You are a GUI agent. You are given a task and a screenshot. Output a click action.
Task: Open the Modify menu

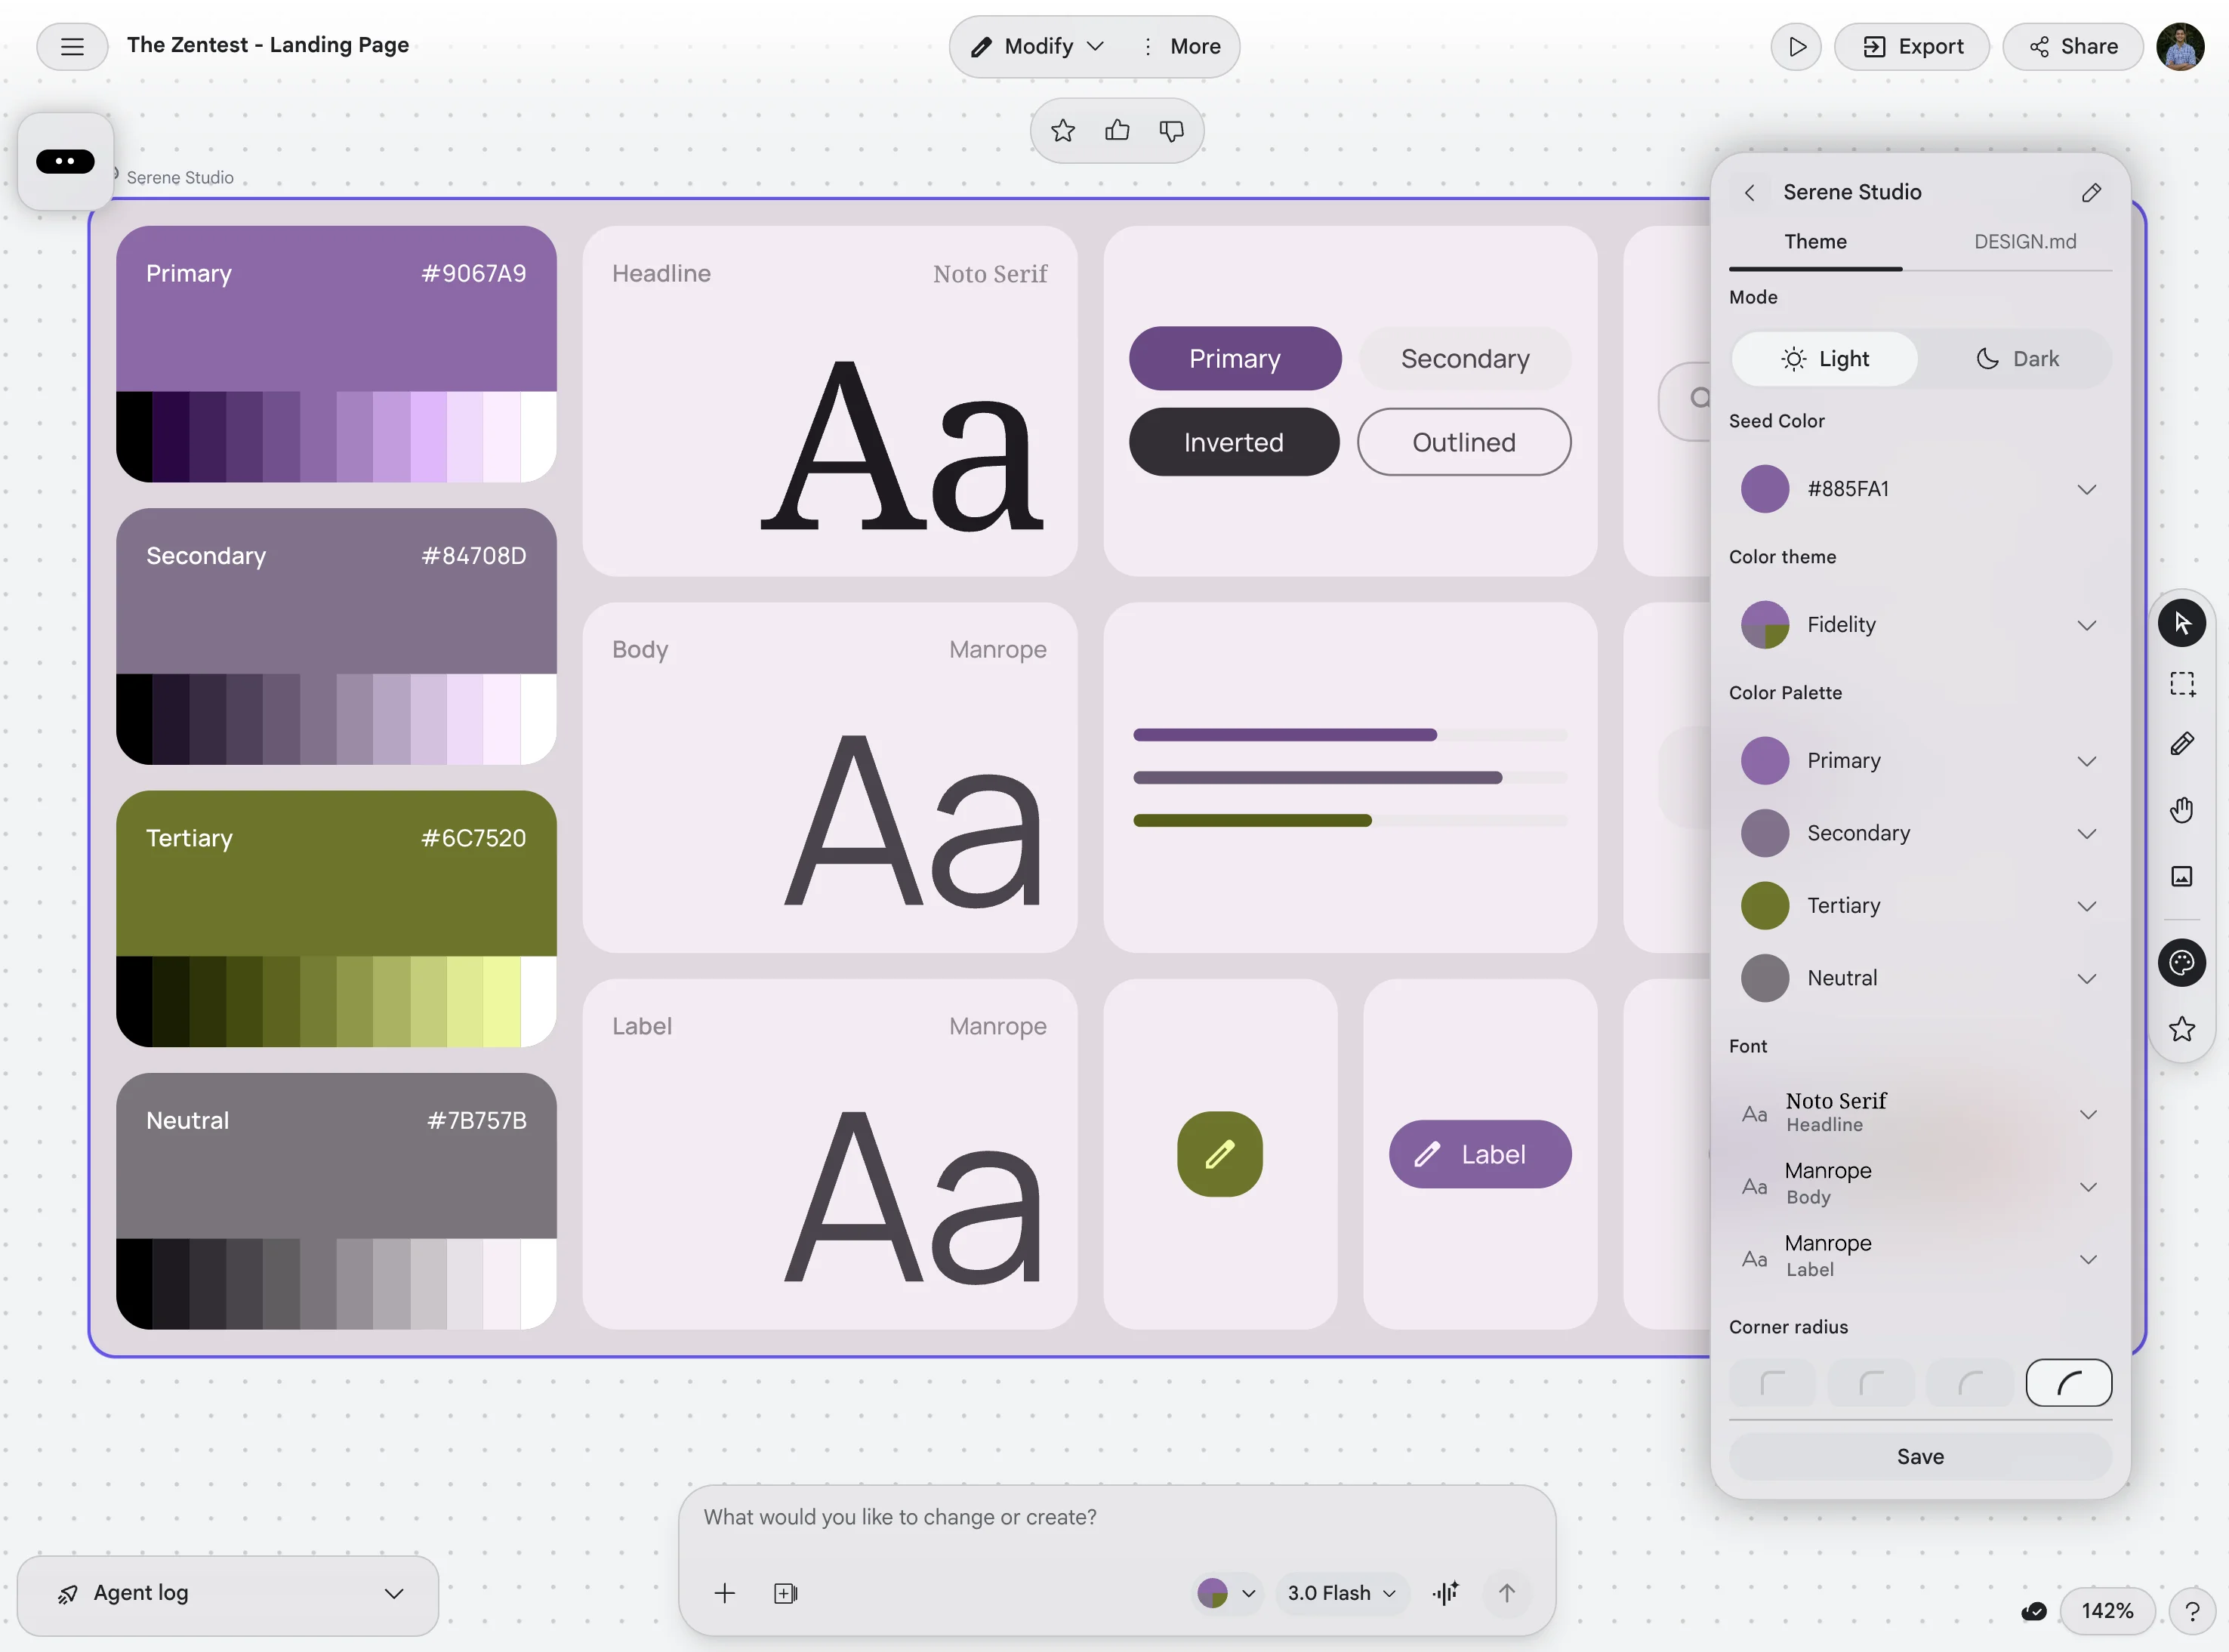[x=1037, y=47]
